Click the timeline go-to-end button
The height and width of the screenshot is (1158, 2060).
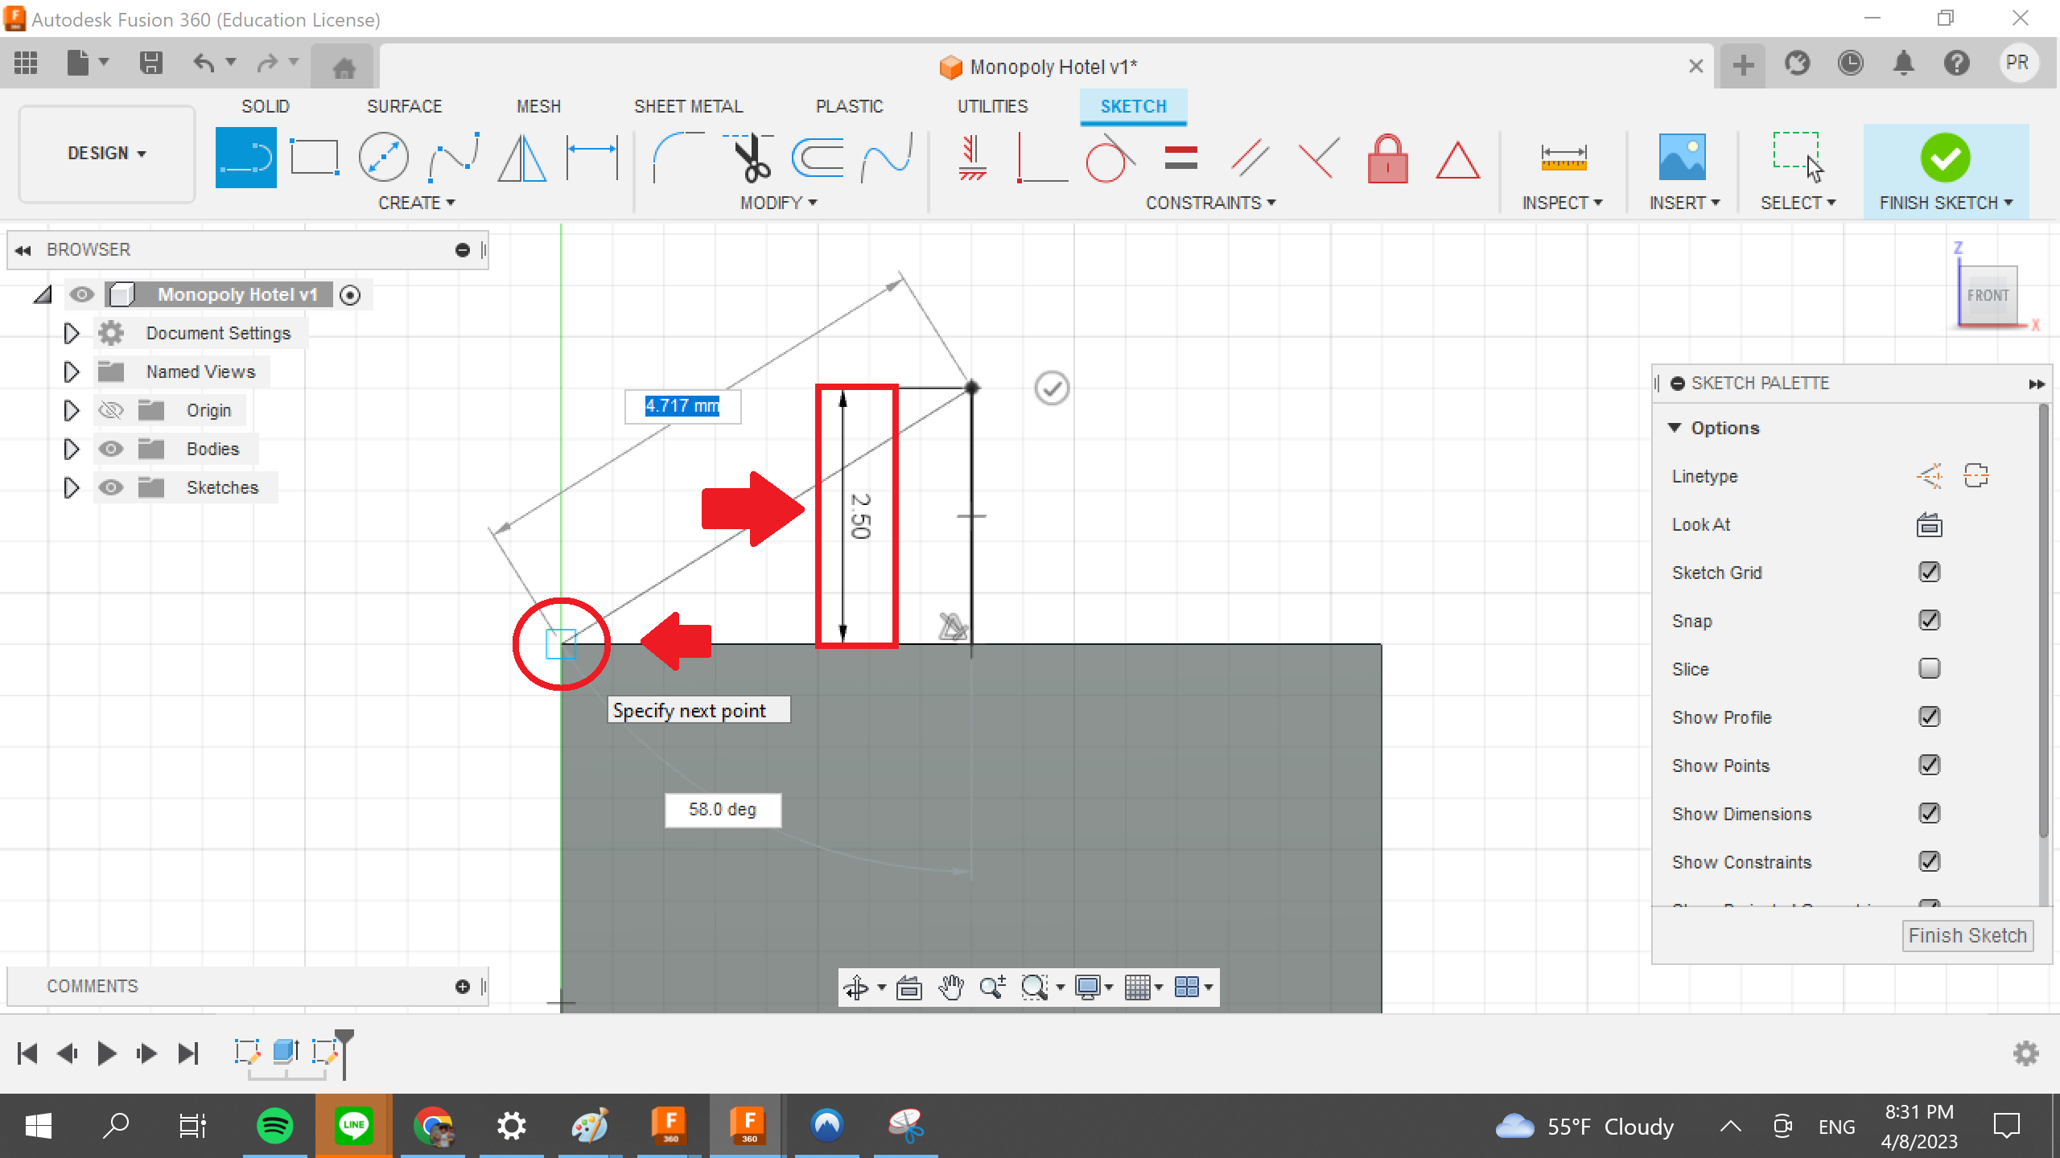coord(188,1053)
